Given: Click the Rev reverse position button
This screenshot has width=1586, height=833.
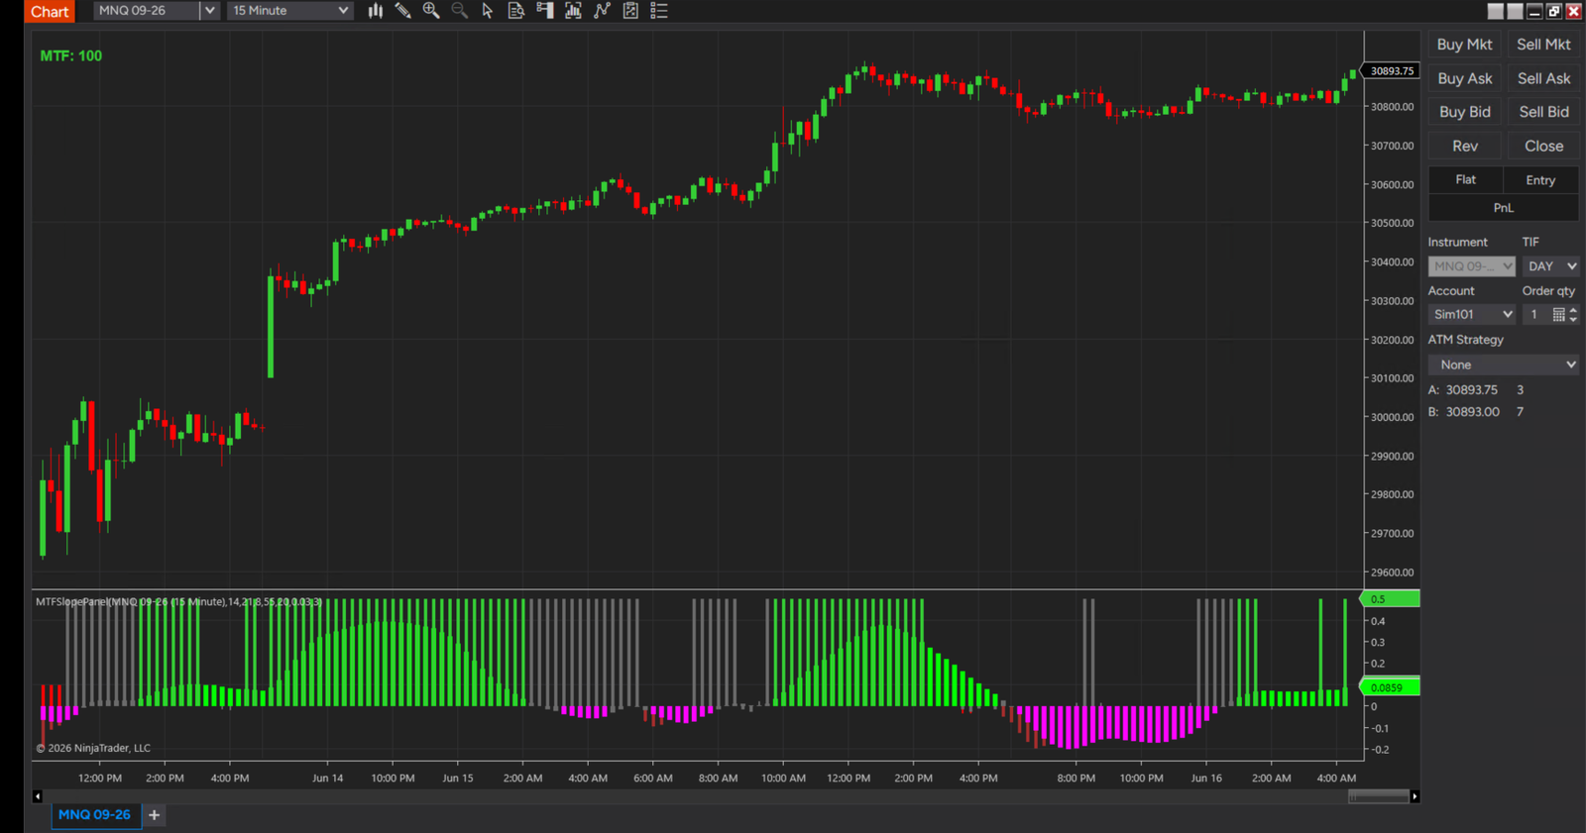Looking at the screenshot, I should [1464, 146].
